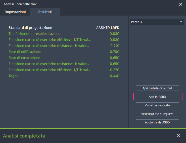Click the Standard di progettazione header row
Viewport: 186px width, 143px height.
tap(30, 28)
